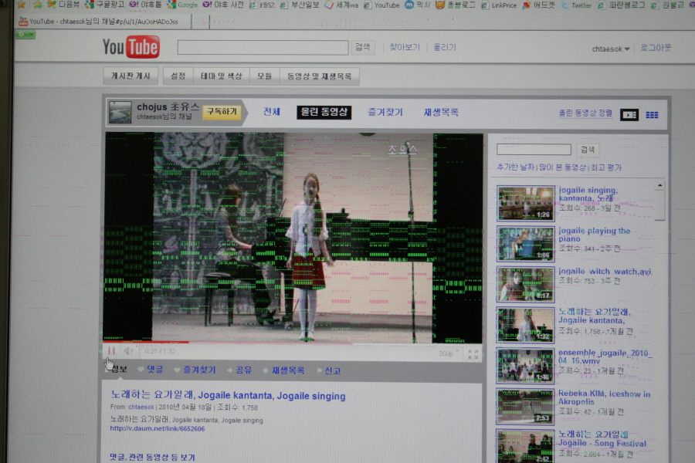Open the 찾아보기 browse link
This screenshot has width=695, height=463.
[404, 47]
